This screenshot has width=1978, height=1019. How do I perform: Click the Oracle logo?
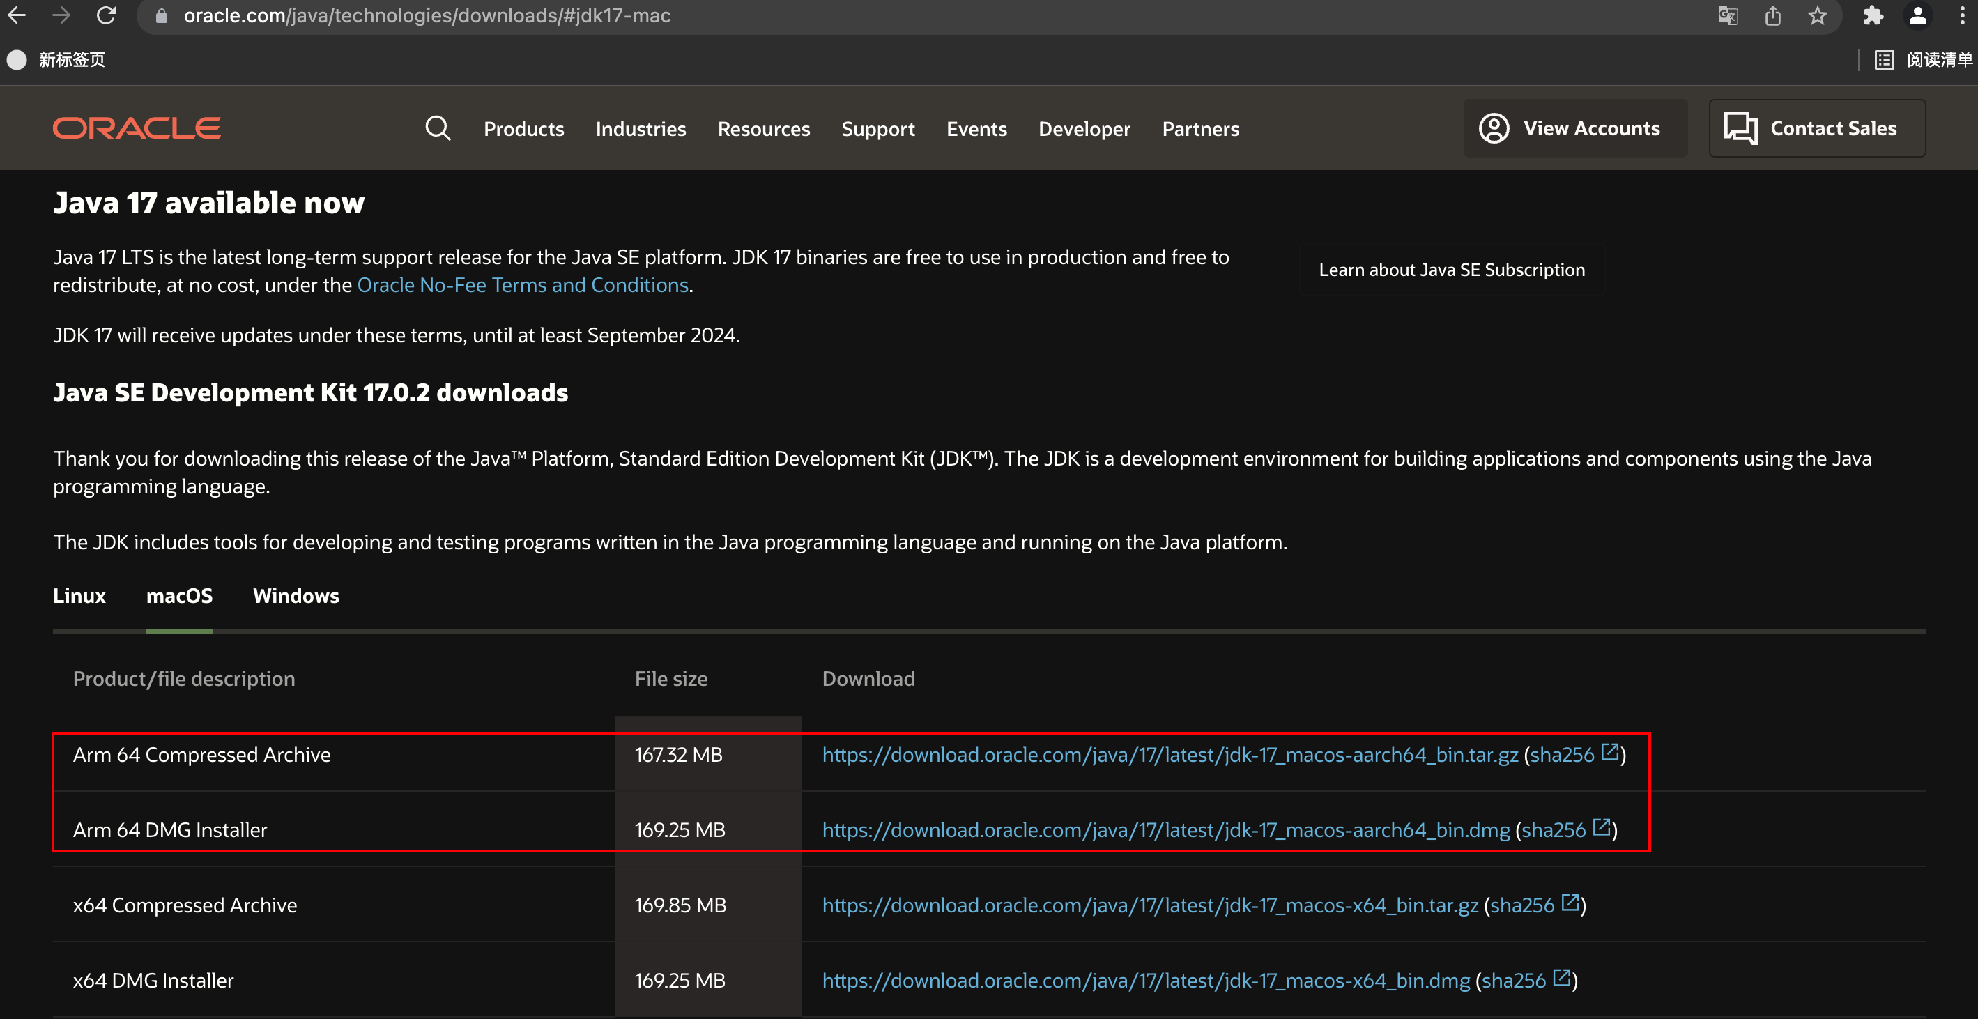(137, 128)
